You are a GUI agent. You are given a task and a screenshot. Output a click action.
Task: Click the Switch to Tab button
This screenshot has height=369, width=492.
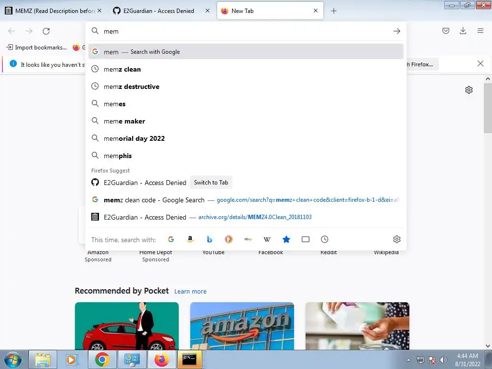point(211,183)
